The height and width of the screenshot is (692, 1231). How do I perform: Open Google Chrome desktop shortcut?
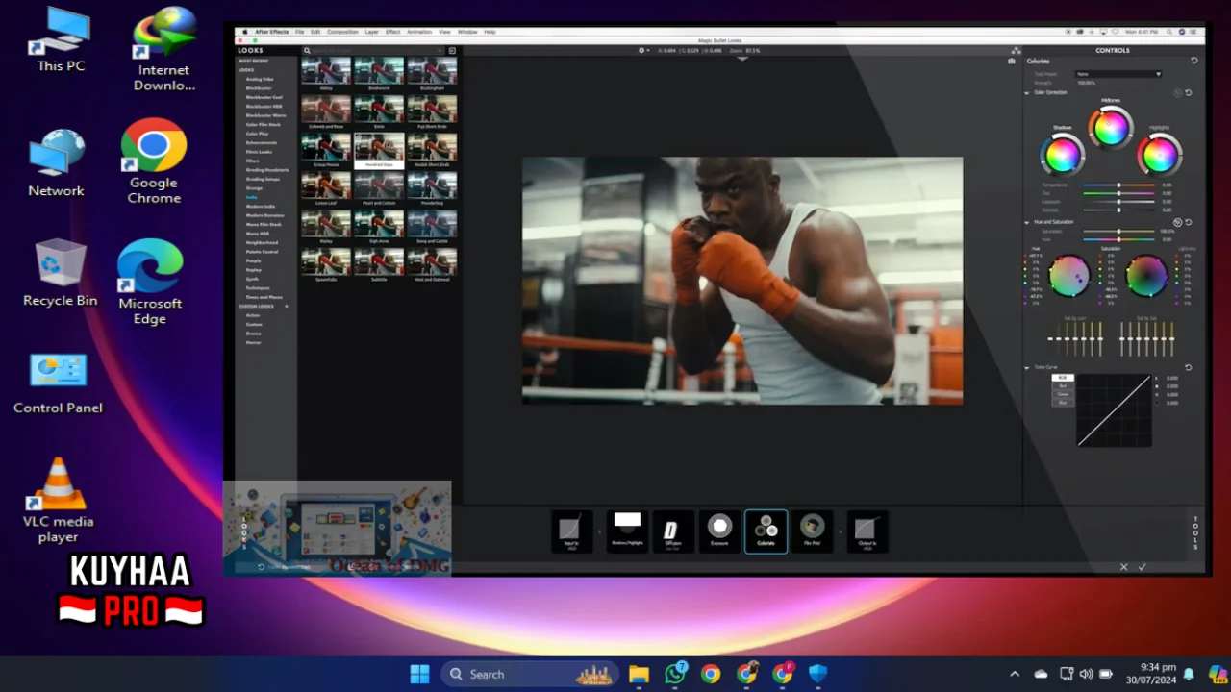[x=154, y=161]
